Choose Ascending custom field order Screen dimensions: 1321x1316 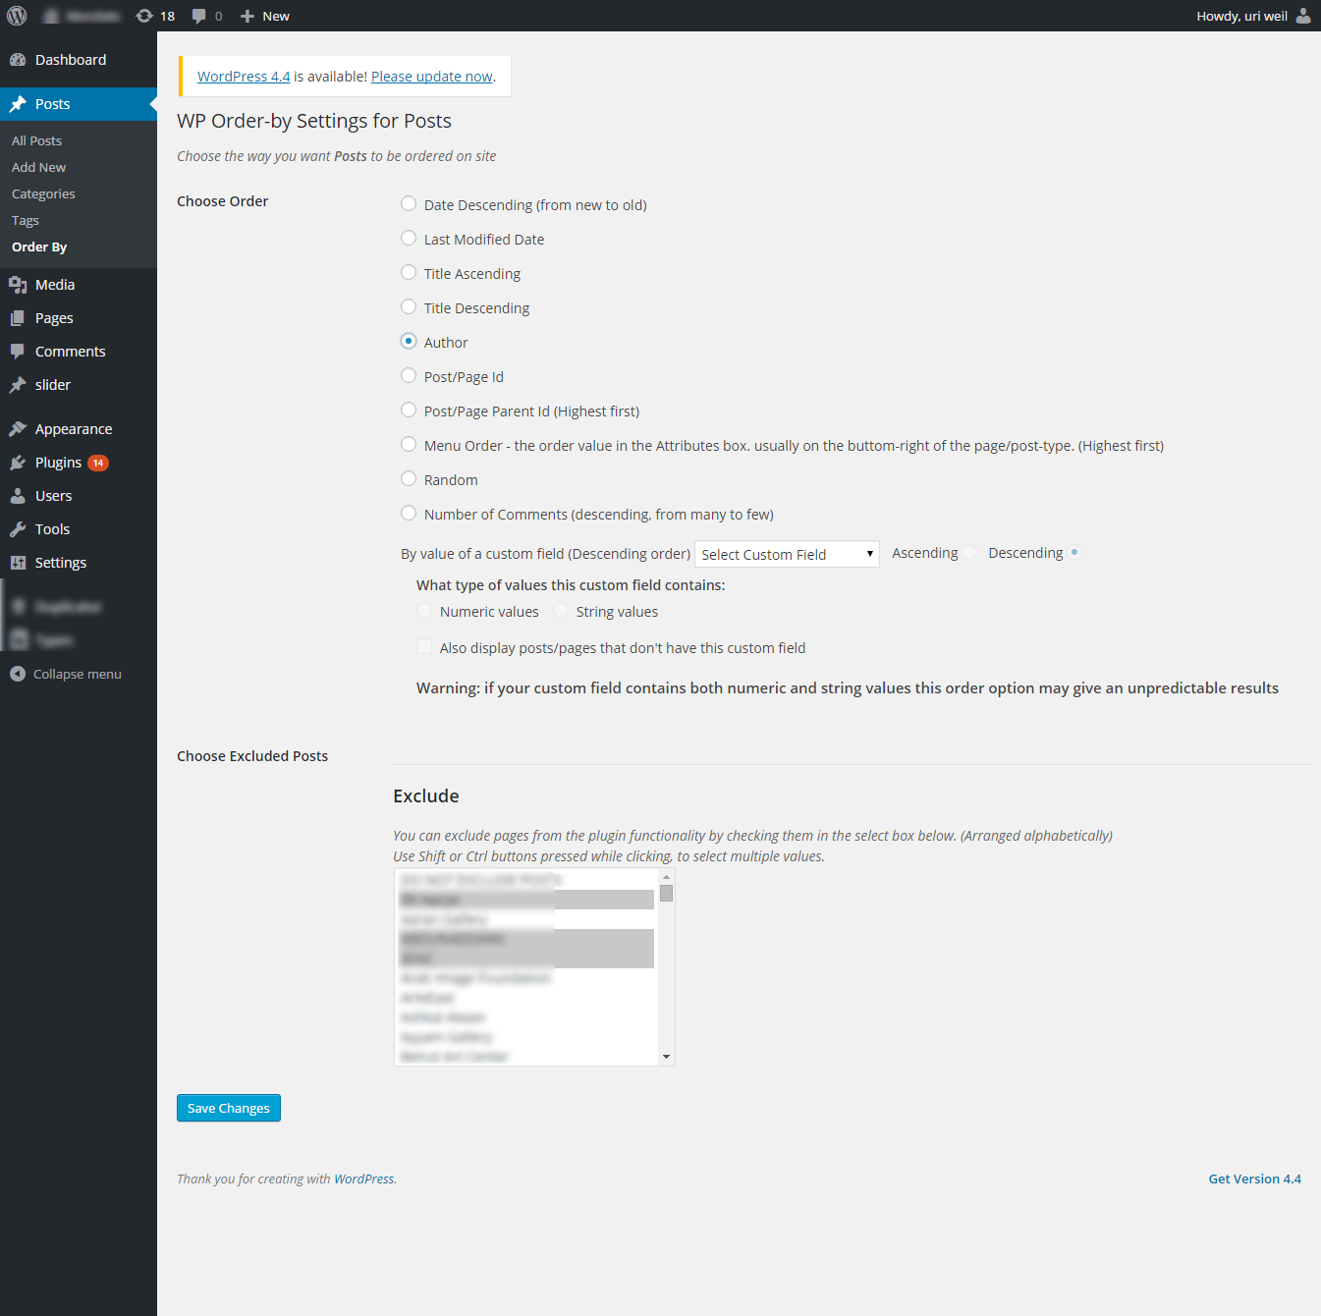(x=969, y=553)
